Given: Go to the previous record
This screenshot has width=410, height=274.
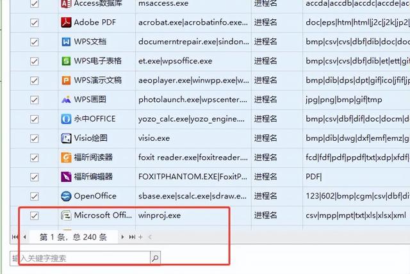Looking at the screenshot, I should [x=24, y=237].
